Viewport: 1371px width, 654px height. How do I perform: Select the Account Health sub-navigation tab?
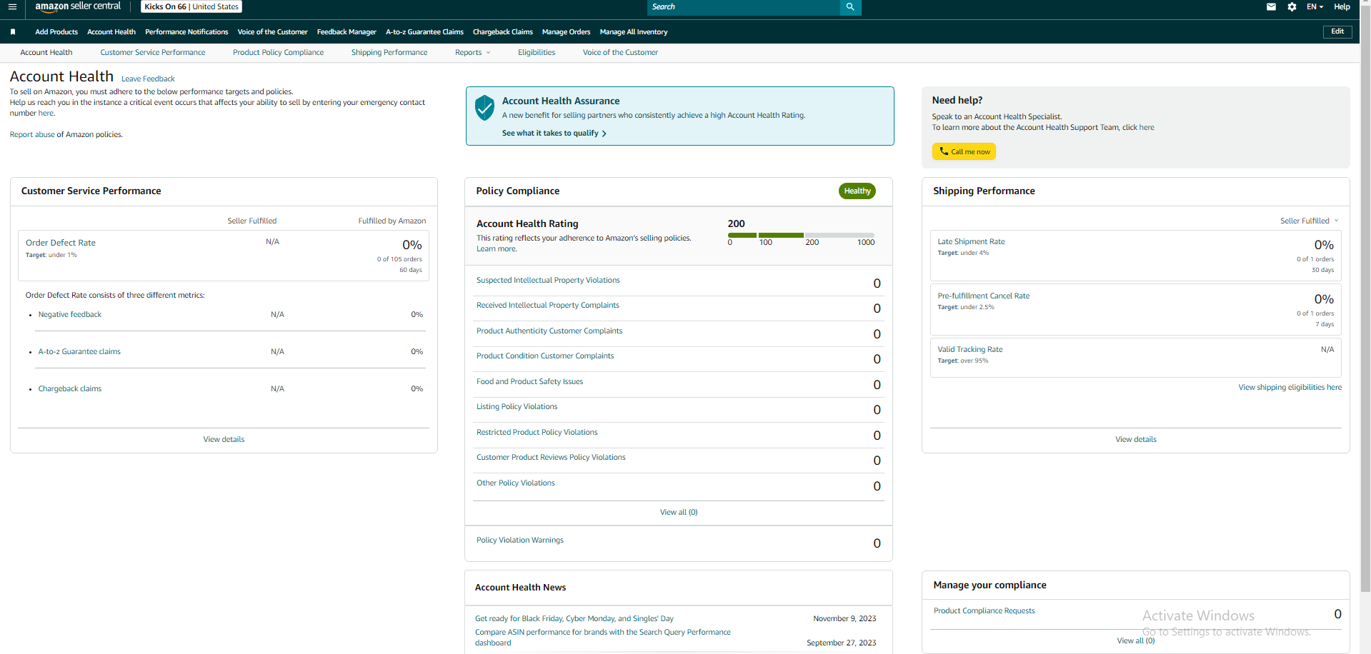46,53
